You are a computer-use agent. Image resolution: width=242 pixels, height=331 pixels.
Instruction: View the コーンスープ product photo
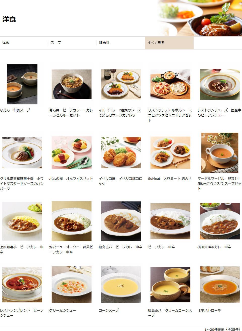coord(121,285)
